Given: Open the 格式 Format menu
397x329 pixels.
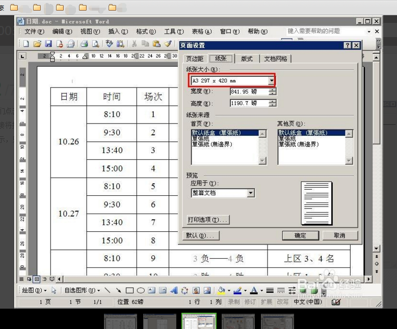Looking at the screenshot, I should 145,32.
